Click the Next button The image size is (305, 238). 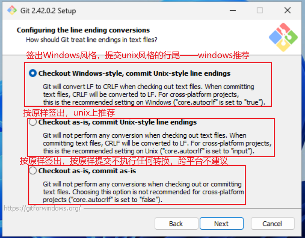click(221, 224)
